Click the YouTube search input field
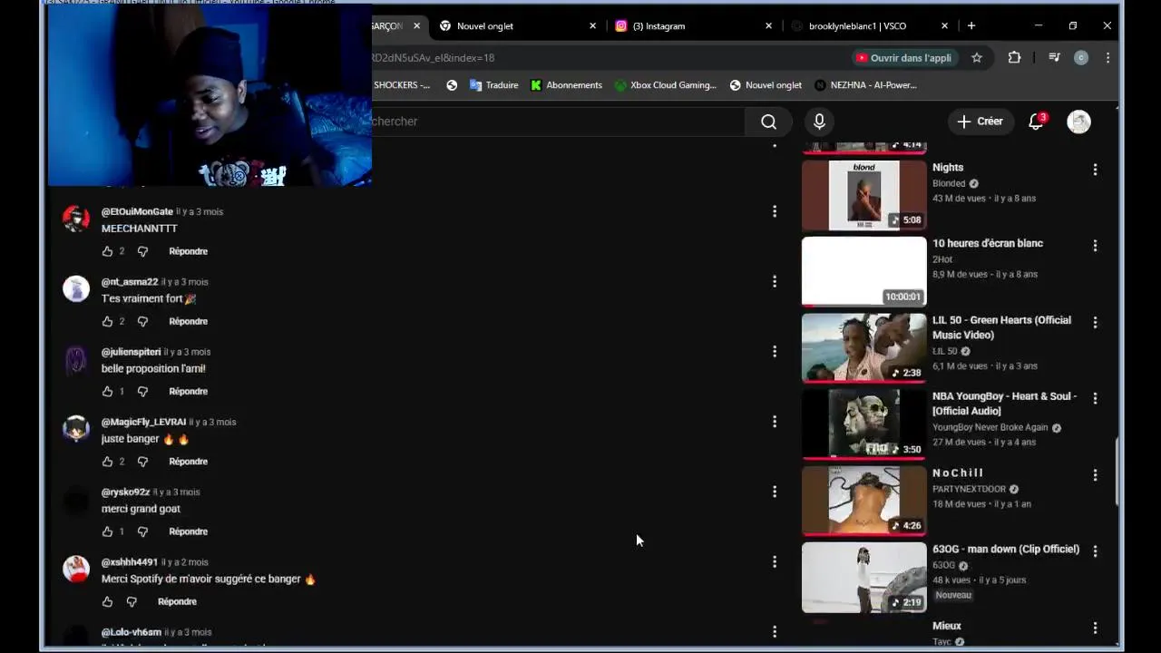 click(x=558, y=122)
